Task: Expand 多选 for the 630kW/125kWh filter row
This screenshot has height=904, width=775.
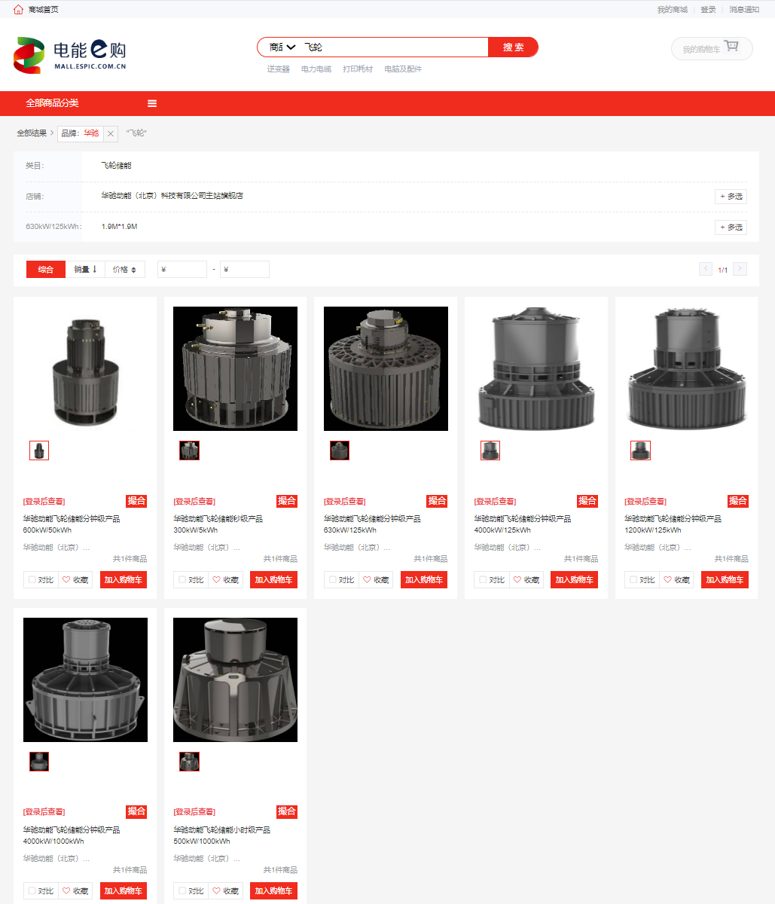Action: (731, 227)
